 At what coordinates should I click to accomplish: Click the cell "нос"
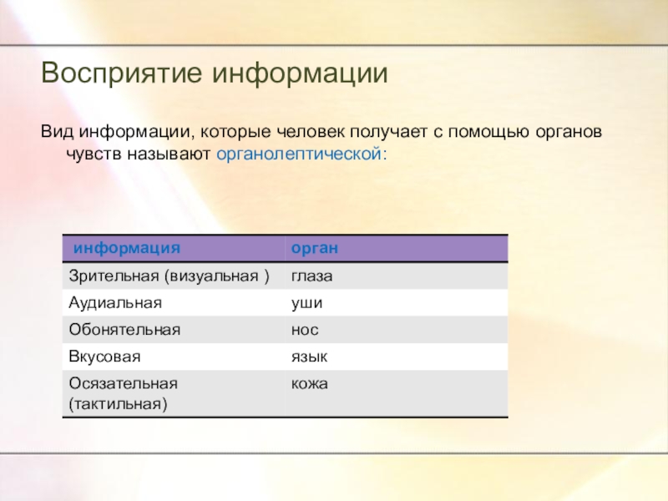click(397, 330)
